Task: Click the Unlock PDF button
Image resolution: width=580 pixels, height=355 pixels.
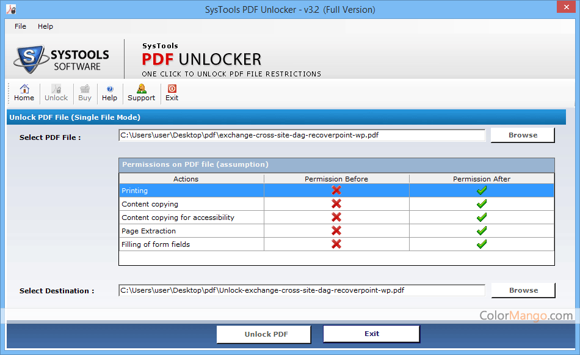Action: pos(266,334)
